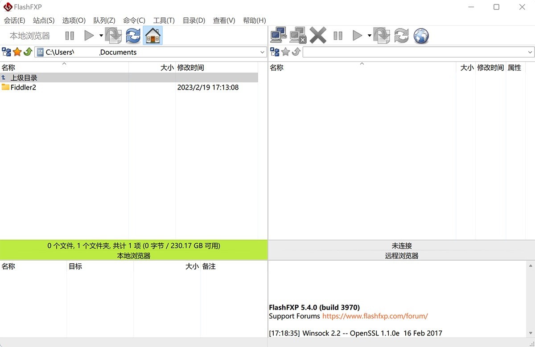Open the remote address dropdown
Screen dimensions: 535x347
531,52
